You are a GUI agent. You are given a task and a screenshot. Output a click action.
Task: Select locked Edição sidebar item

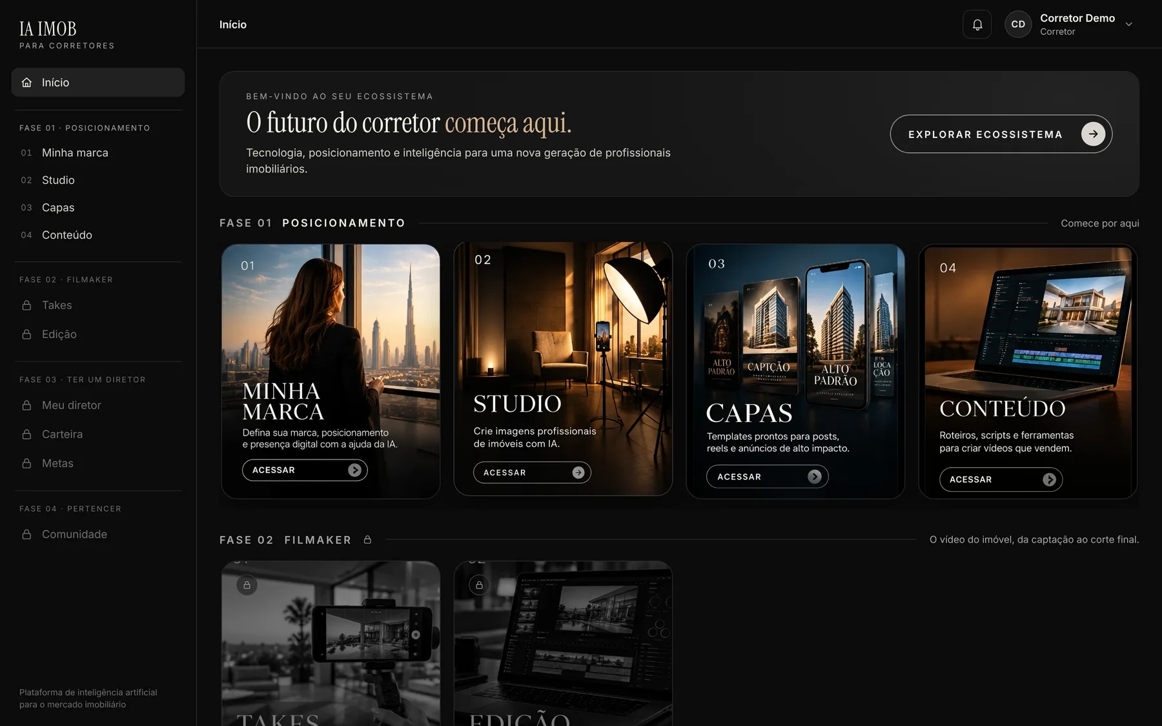tap(59, 334)
